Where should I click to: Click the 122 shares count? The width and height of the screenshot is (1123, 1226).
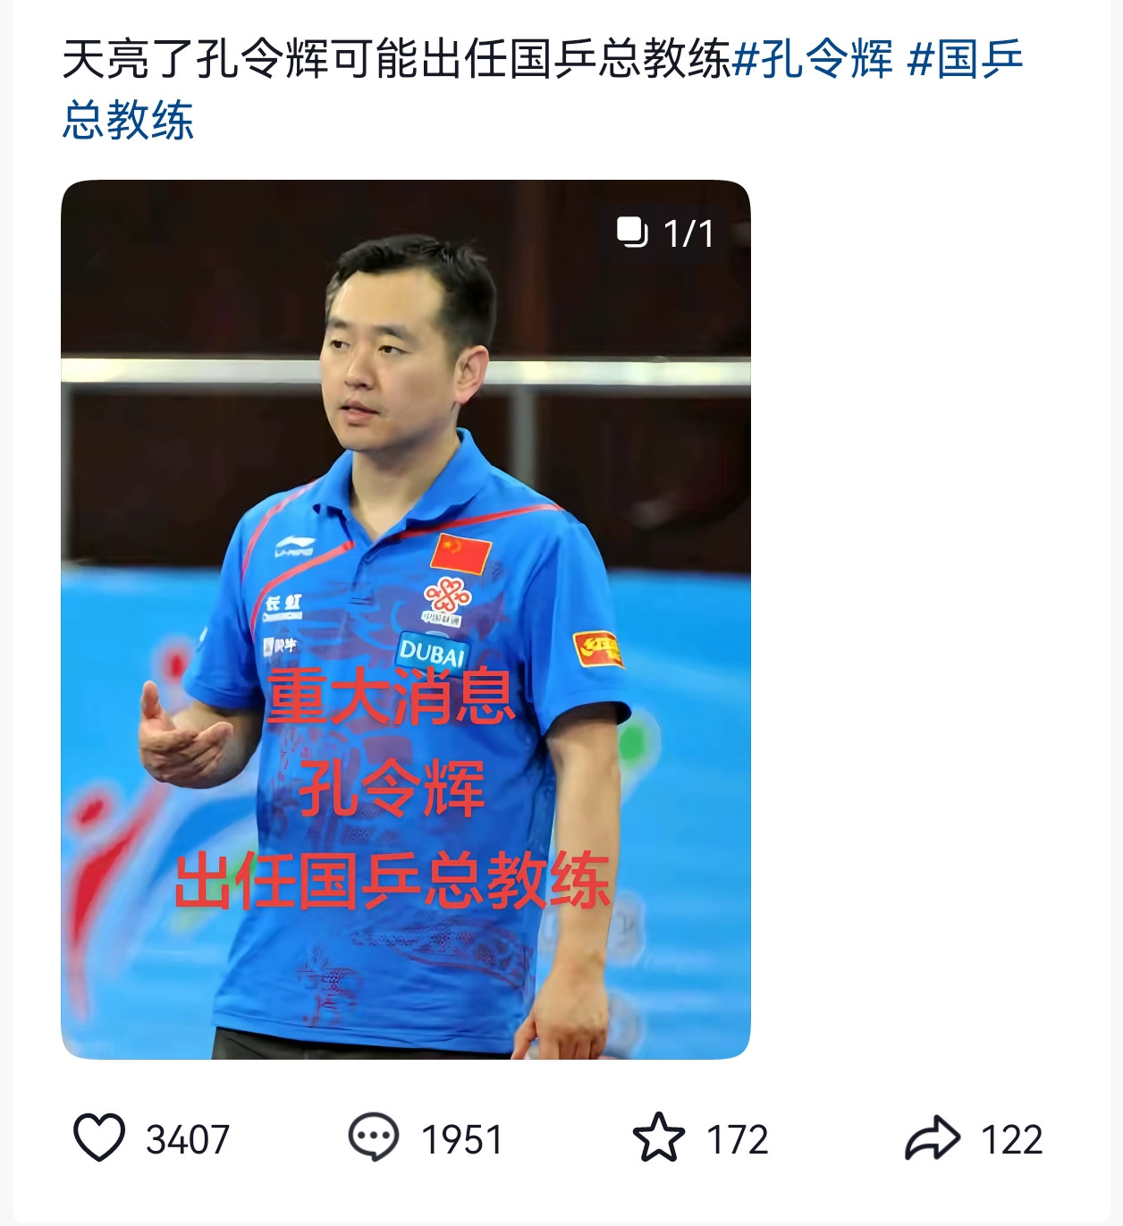pos(1012,1140)
